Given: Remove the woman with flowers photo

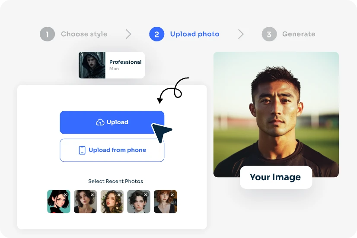Looking at the screenshot, I should [119, 194].
